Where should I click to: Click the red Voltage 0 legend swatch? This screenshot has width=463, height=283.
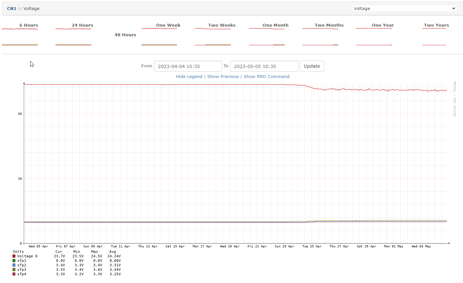coord(14,256)
